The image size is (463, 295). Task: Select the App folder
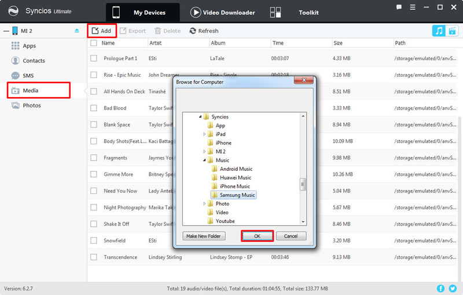pos(220,126)
